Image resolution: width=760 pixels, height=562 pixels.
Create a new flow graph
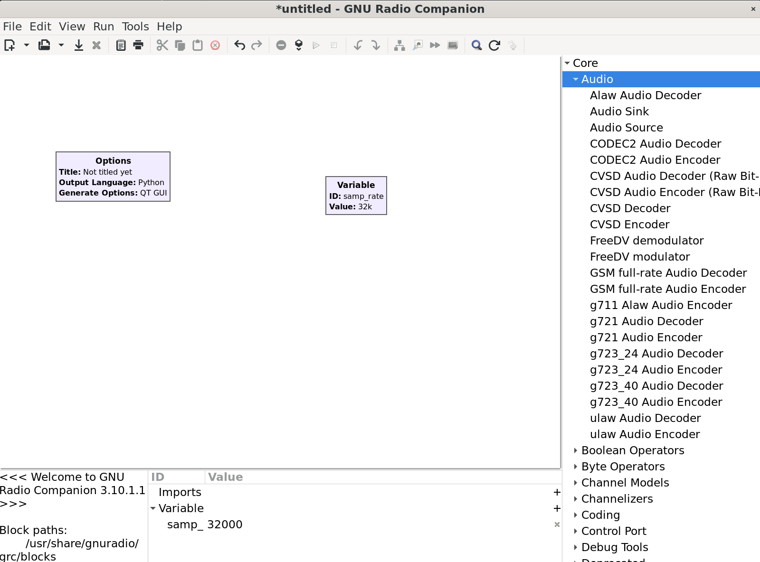tap(9, 45)
